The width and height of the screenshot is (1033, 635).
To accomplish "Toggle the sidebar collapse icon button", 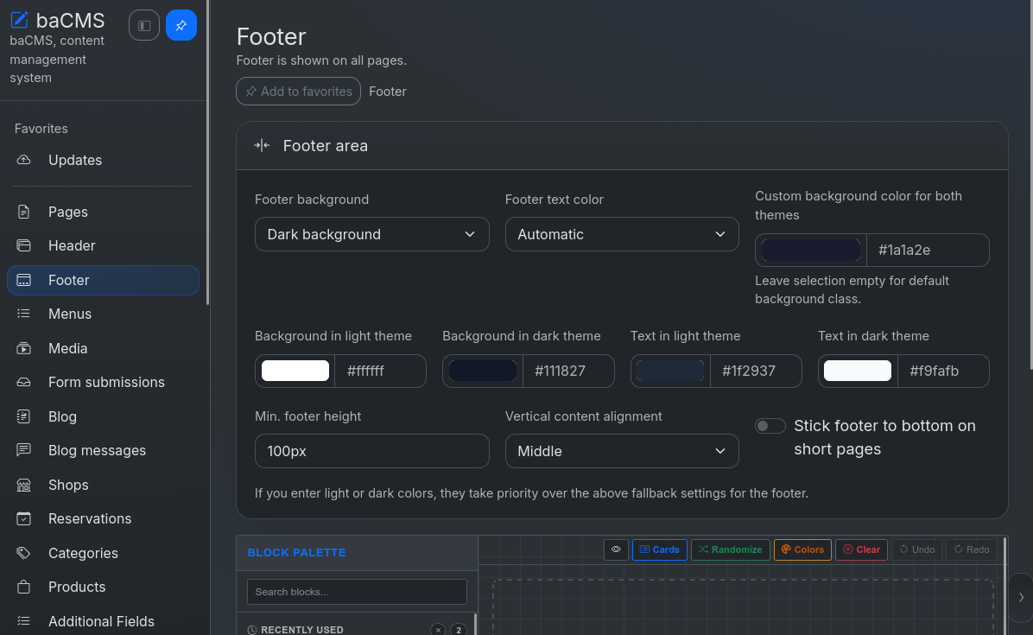I will tap(144, 26).
